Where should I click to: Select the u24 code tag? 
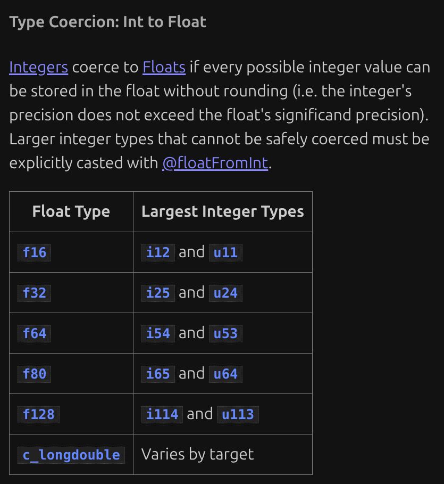point(225,293)
